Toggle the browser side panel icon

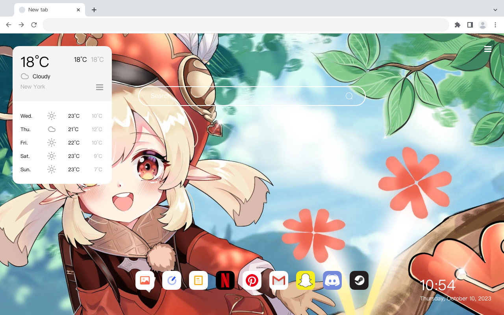pos(470,25)
